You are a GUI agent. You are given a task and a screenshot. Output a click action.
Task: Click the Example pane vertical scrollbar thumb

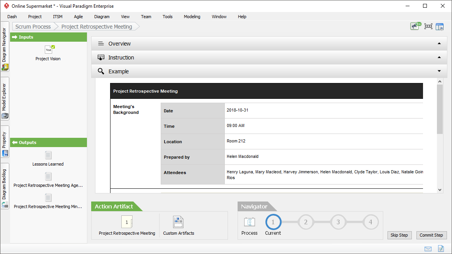click(440, 109)
